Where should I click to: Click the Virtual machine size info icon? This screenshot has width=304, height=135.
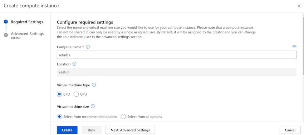coord(93,106)
